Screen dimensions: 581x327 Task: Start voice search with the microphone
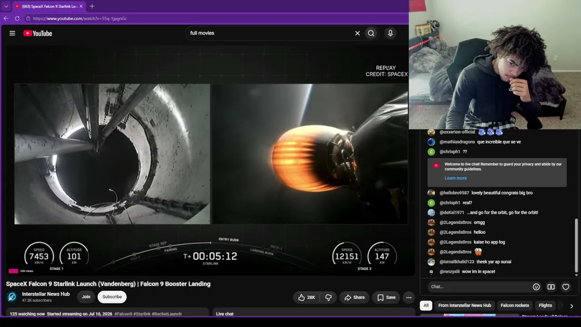(390, 33)
